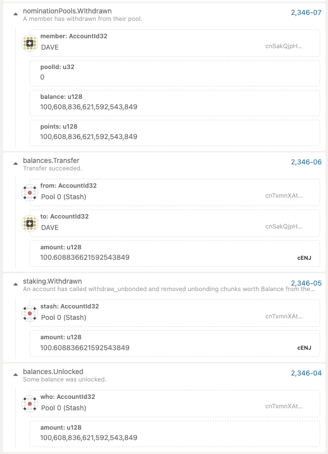The image size is (328, 454).
Task: Open event link 2,346-05
Action: (x=306, y=283)
